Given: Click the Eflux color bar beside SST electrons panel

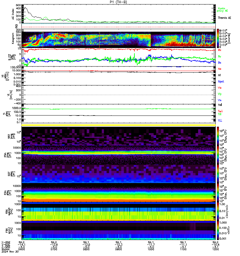Looking at the screenshot, I should [x=218, y=174].
